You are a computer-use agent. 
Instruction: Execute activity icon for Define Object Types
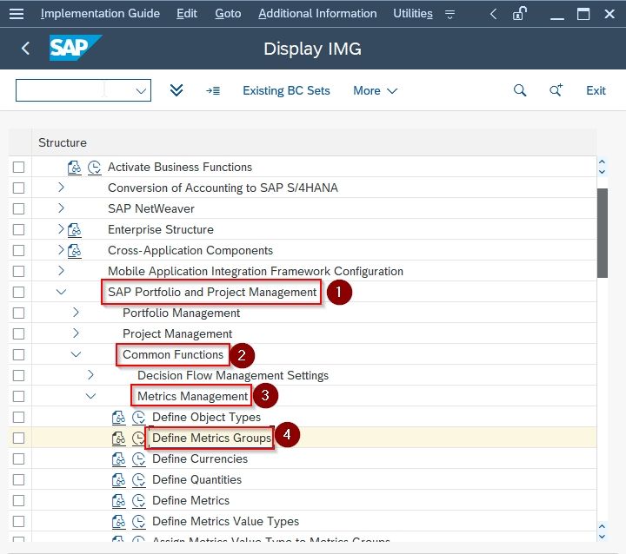(138, 417)
